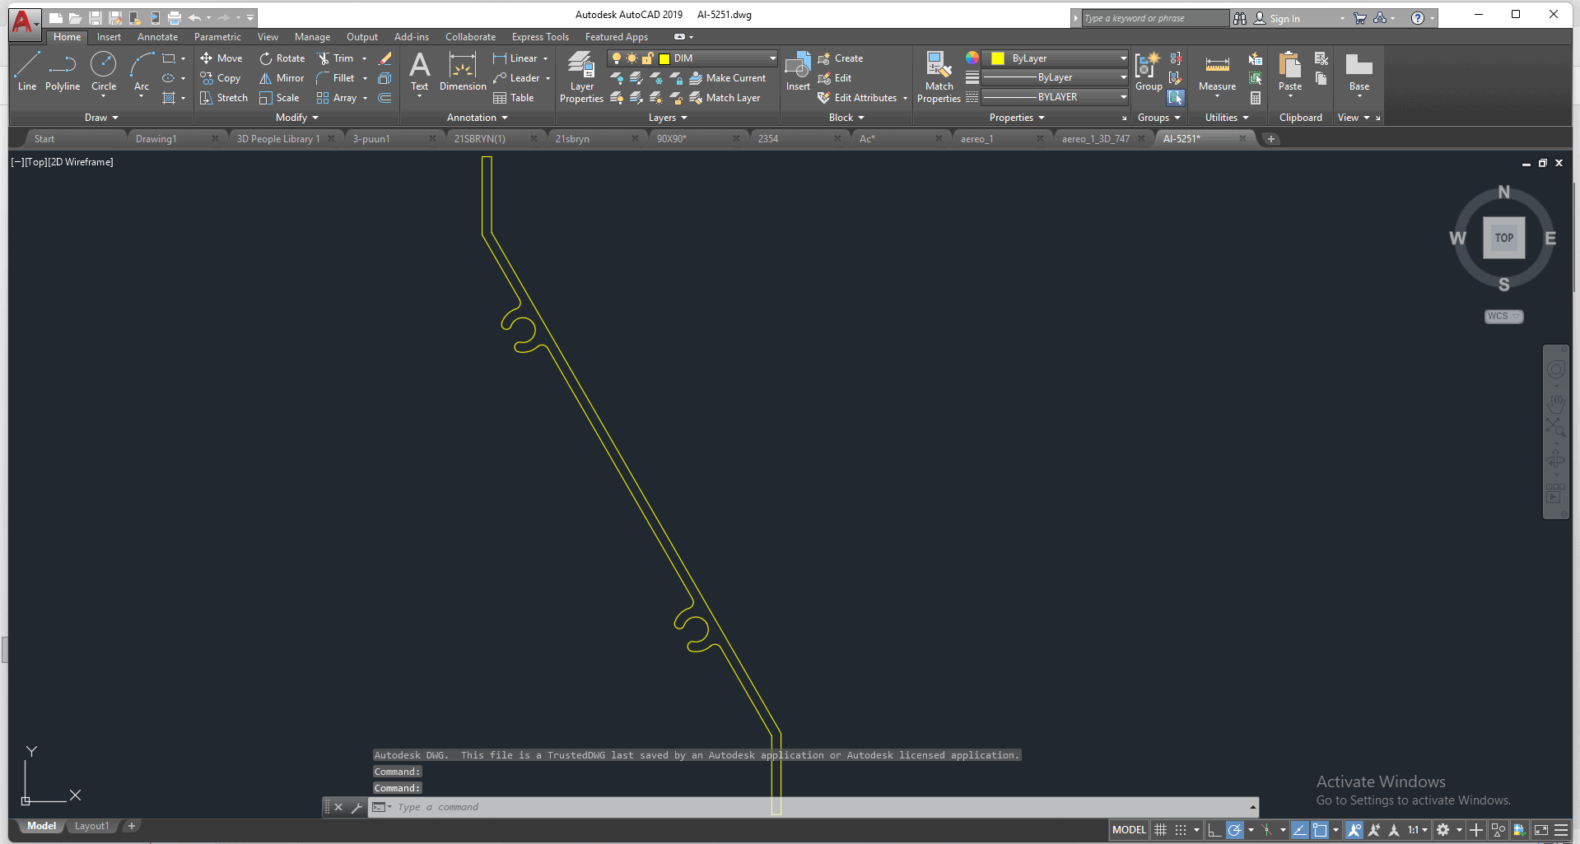The height and width of the screenshot is (844, 1580).
Task: Toggle the drawing grid display in status bar
Action: [1160, 830]
